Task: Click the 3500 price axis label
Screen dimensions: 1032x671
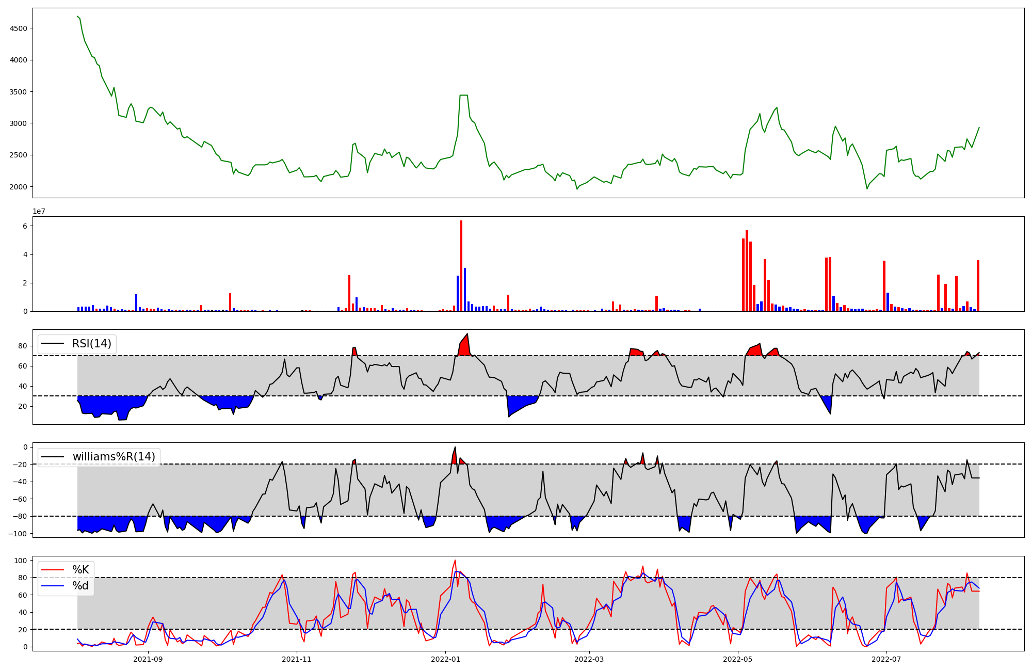Action: 19,92
